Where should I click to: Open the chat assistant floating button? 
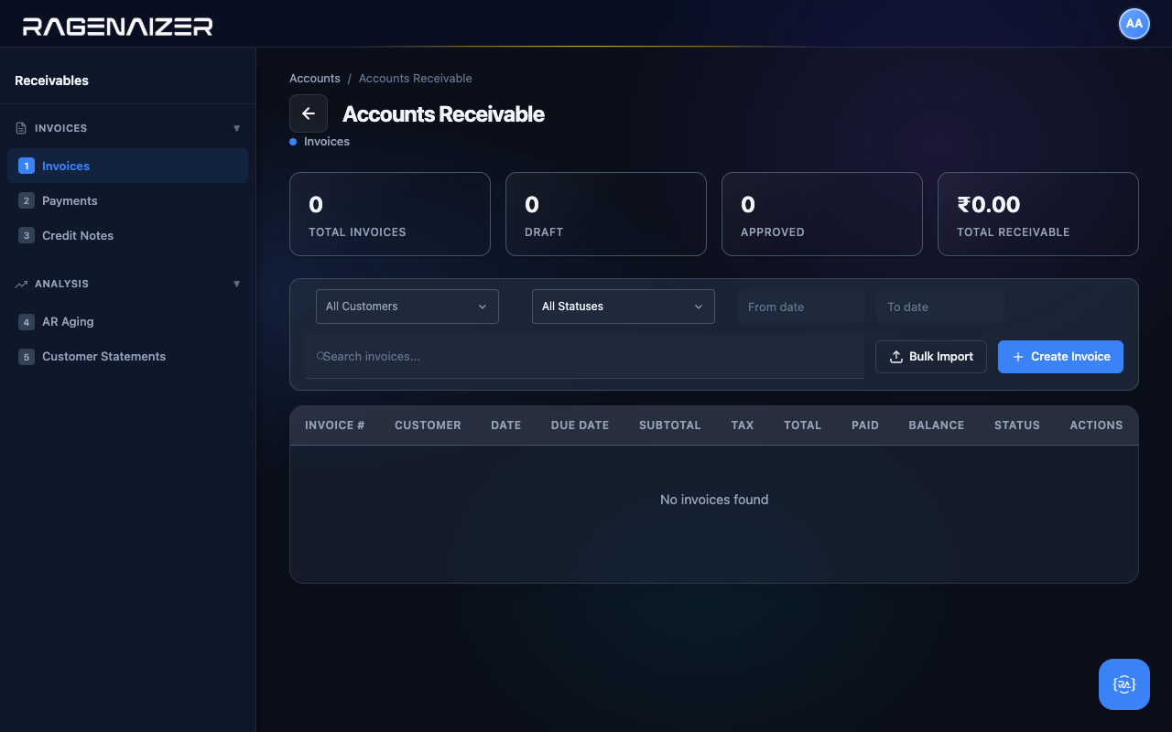1124,684
